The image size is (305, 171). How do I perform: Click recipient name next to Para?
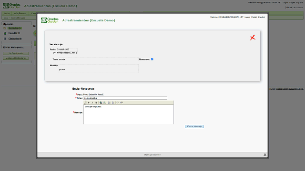93,95
